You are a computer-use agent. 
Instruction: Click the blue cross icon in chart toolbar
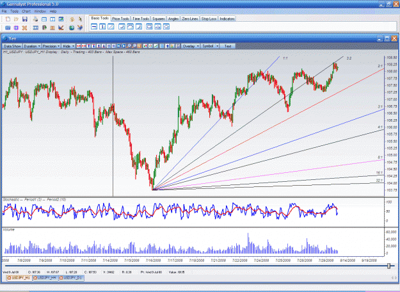167,46
